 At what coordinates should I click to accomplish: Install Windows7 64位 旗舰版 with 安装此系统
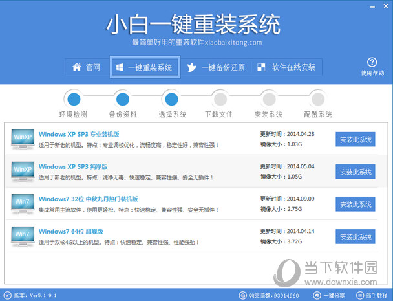pos(356,236)
